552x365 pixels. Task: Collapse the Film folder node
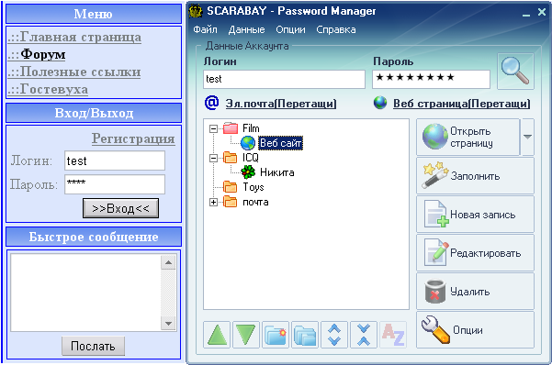pyautogui.click(x=213, y=128)
